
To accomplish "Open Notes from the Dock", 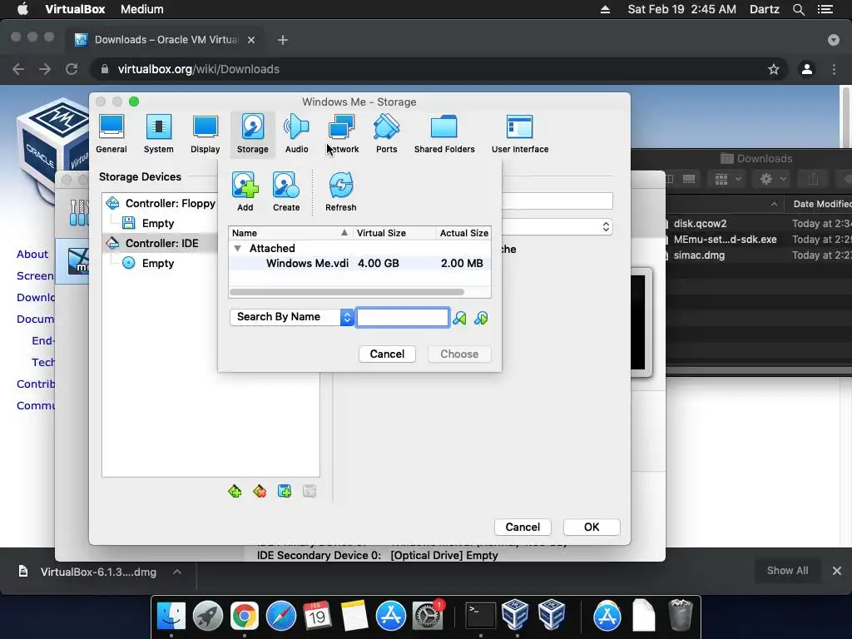I will (354, 617).
